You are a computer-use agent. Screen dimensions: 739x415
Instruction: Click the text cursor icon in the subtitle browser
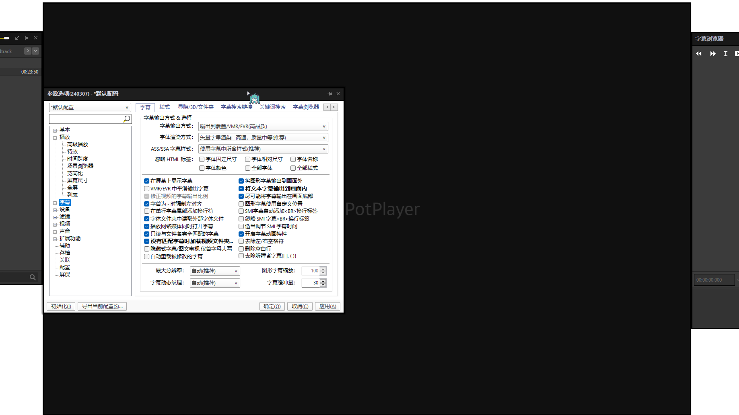point(726,54)
